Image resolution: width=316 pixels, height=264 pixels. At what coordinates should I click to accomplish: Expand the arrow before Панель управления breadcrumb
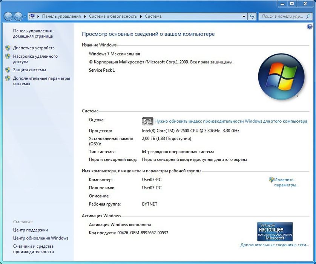click(x=38, y=16)
